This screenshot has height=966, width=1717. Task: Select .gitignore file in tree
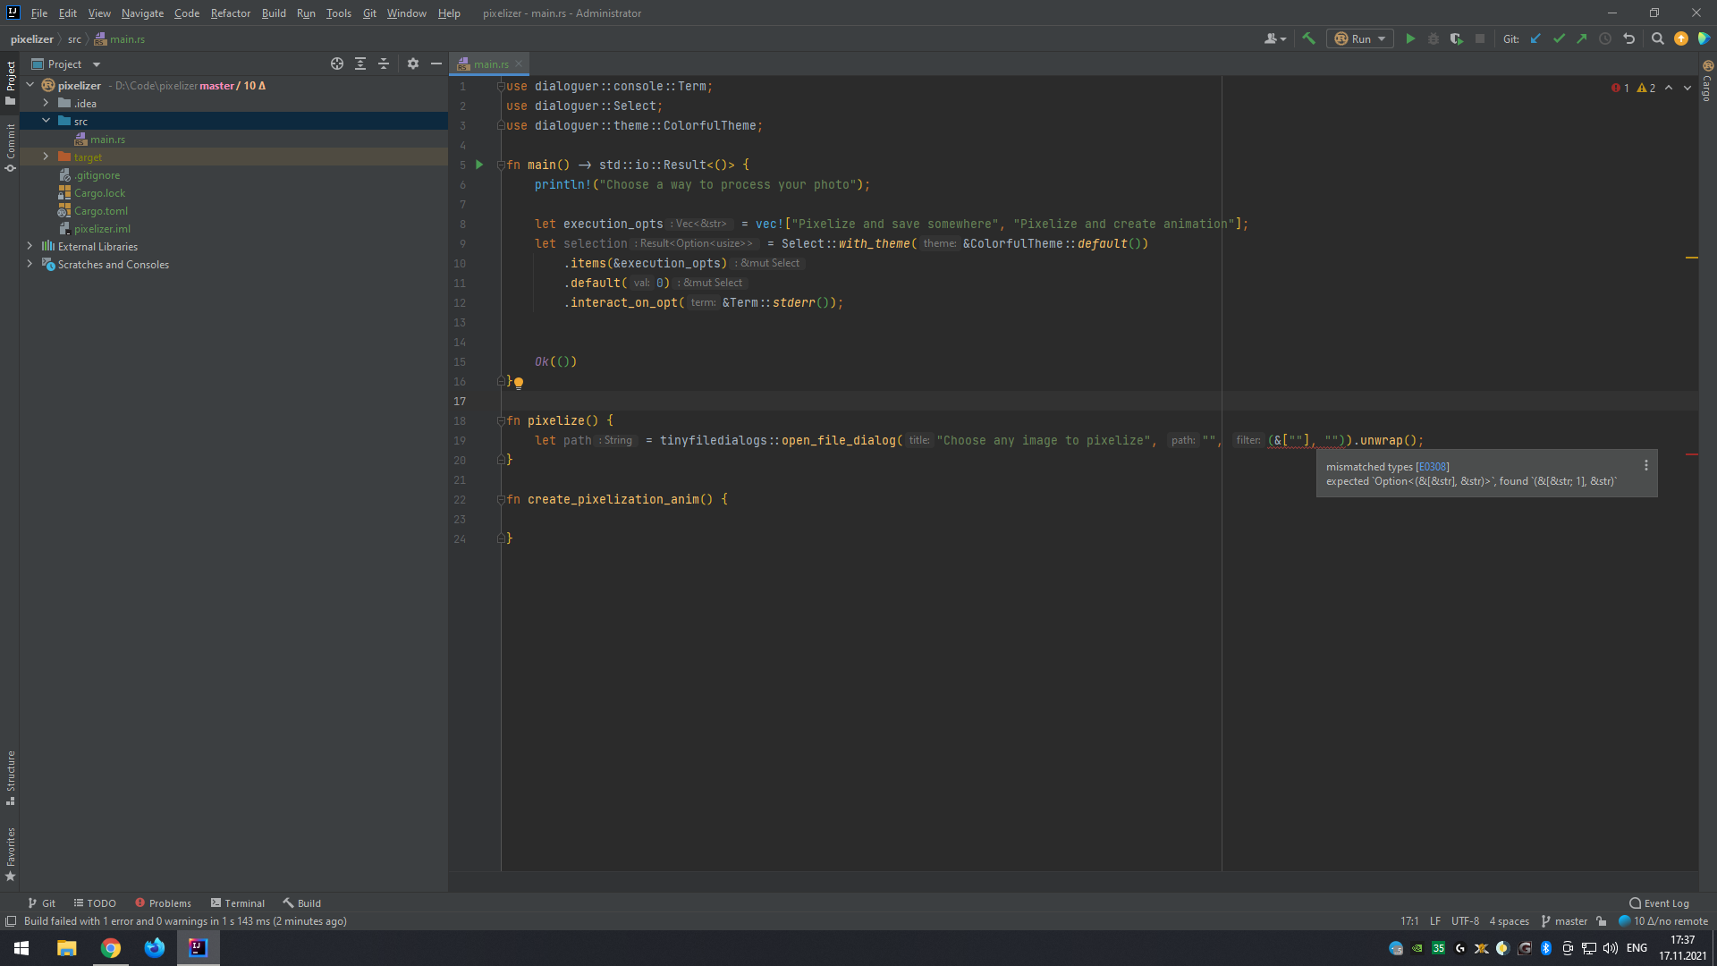pos(97,175)
